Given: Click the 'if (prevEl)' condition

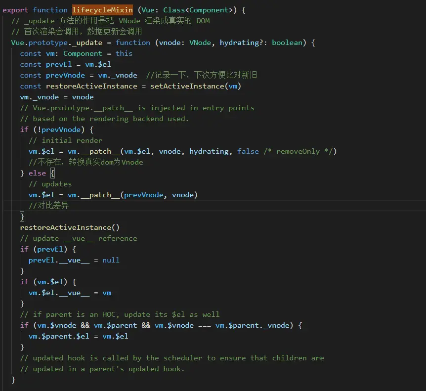Looking at the screenshot, I should (44, 249).
